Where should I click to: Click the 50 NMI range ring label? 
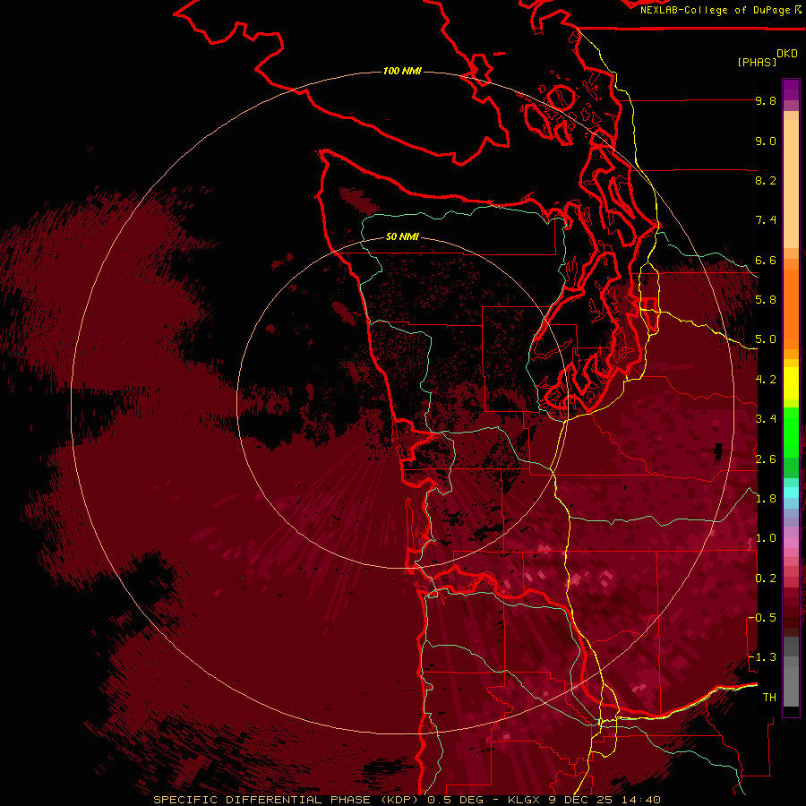click(402, 236)
